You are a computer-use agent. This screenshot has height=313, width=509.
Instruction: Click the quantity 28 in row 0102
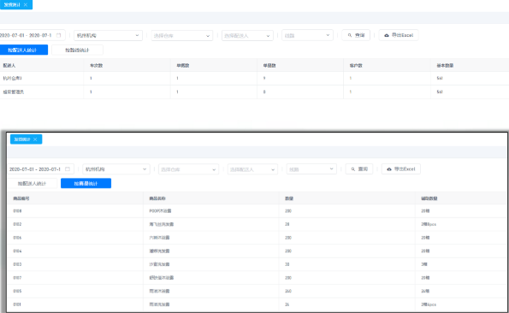[287, 224]
